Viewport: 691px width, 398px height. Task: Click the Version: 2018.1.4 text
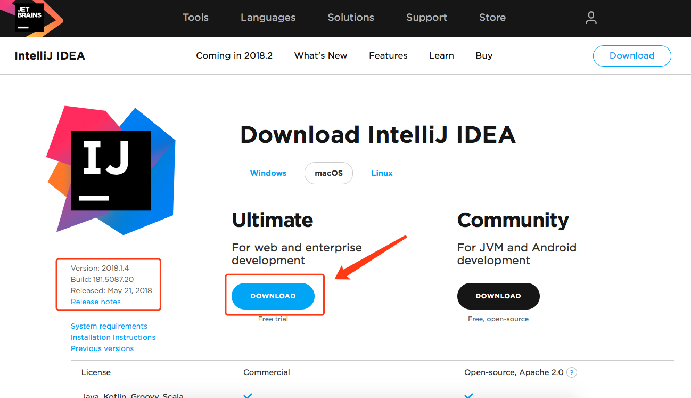pyautogui.click(x=100, y=268)
